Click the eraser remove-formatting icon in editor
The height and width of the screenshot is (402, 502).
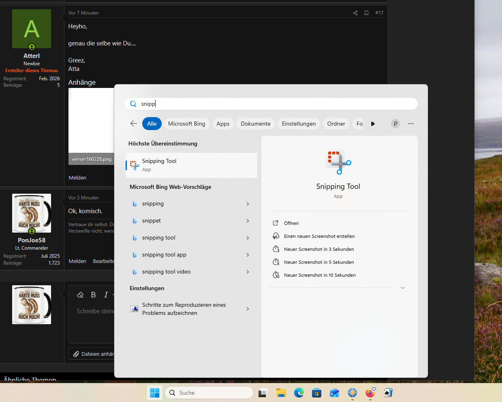80,295
